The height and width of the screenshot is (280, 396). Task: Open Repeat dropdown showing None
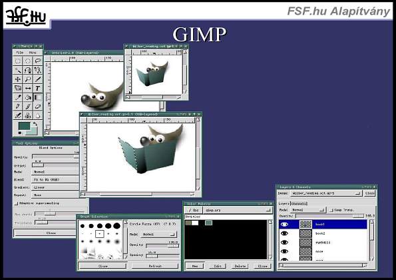pyautogui.click(x=55, y=195)
